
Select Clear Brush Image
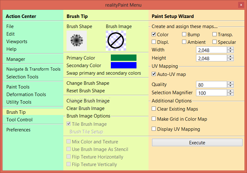85,108
